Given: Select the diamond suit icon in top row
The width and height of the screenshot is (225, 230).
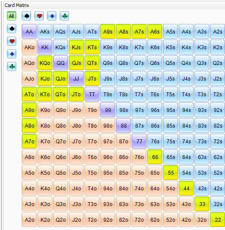Looking at the screenshot, I should click(x=52, y=16).
